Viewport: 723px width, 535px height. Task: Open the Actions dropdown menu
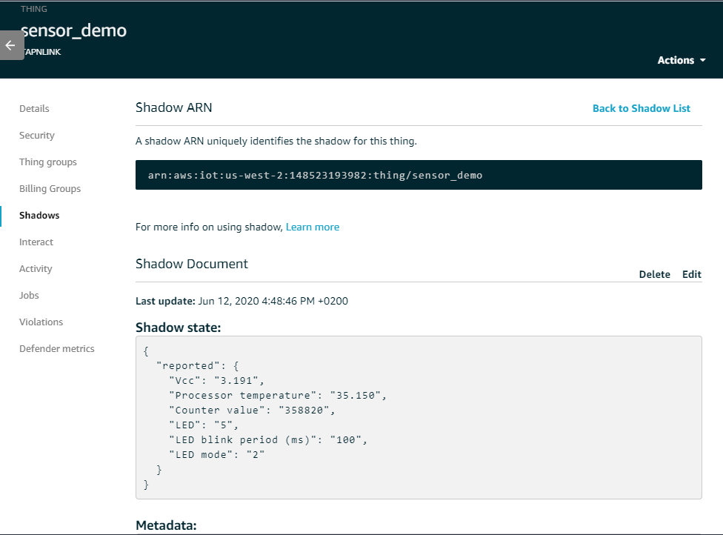point(681,61)
